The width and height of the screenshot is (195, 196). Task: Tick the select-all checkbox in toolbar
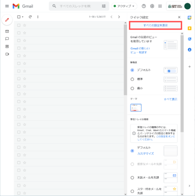[19, 17]
